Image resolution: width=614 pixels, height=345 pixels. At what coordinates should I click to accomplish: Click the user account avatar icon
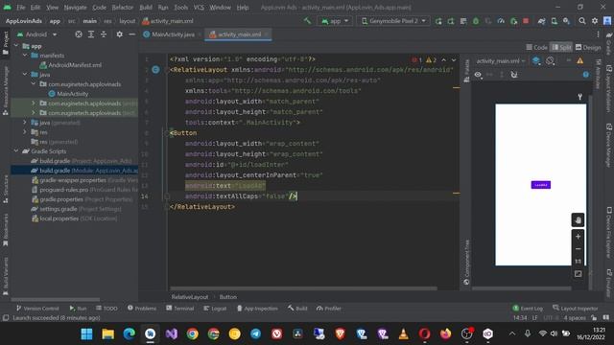tap(607, 21)
